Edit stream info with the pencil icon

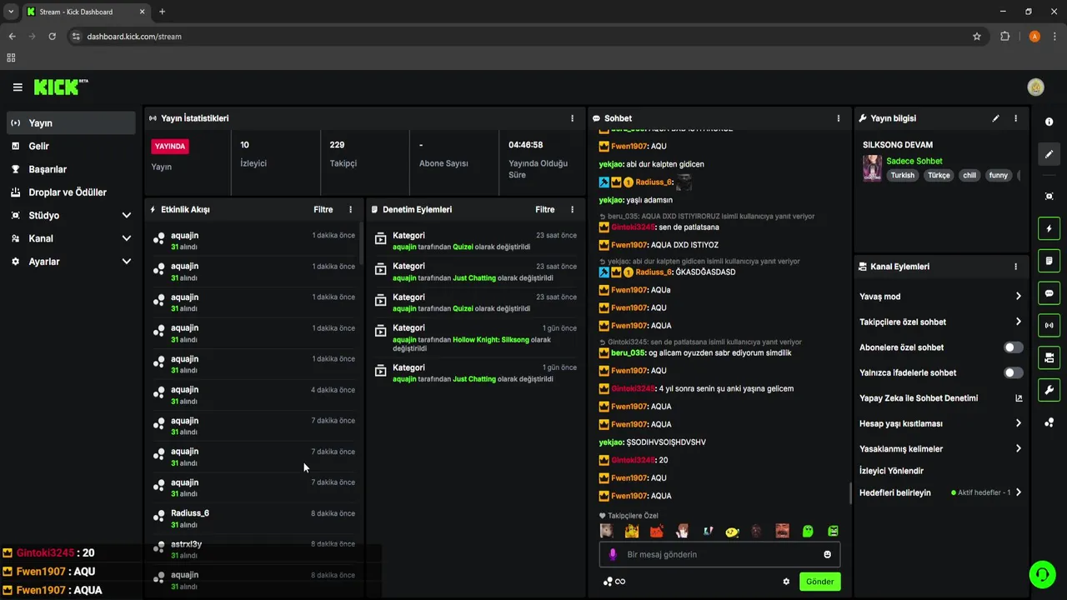(x=995, y=118)
